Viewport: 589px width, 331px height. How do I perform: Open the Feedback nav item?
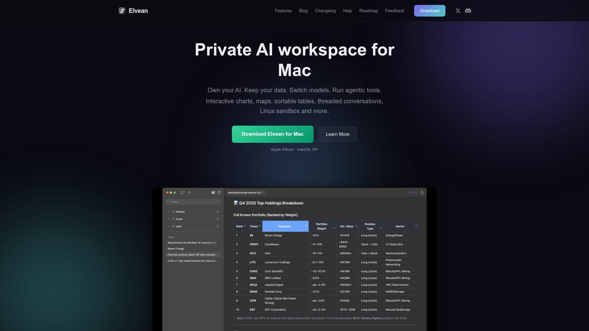pyautogui.click(x=395, y=11)
